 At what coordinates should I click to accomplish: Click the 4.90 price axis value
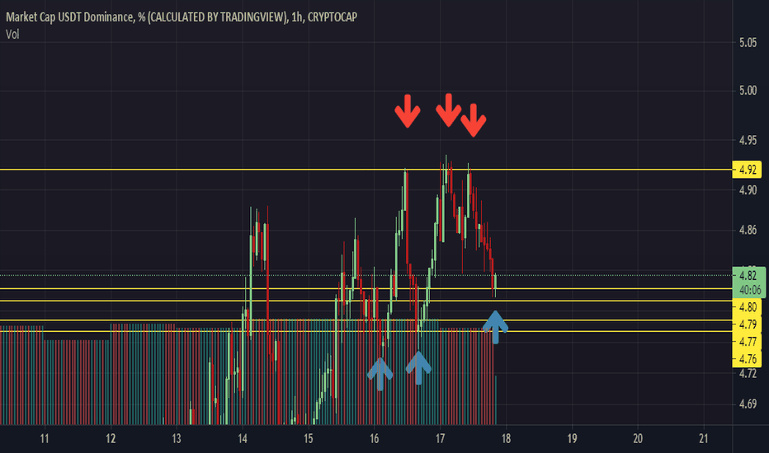748,190
